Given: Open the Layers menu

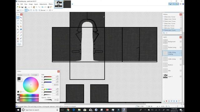Looking at the screenshot, I should (x=36, y=4).
